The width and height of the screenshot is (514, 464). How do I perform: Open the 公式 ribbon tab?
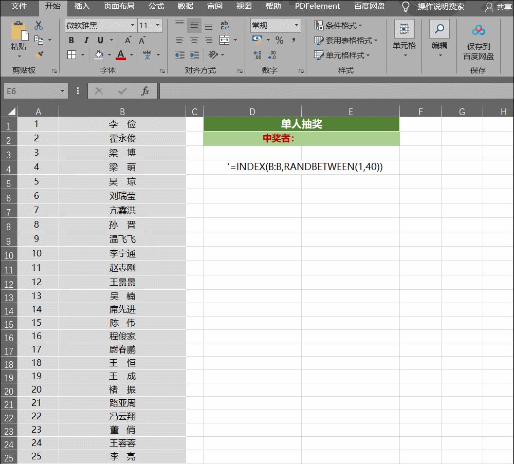coord(156,7)
